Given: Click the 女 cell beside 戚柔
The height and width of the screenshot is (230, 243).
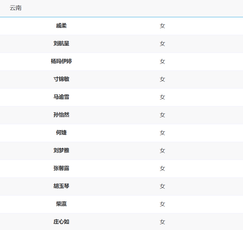Looking at the screenshot, I should [162, 26].
